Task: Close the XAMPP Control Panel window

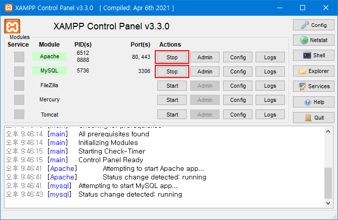Action: pos(326,8)
